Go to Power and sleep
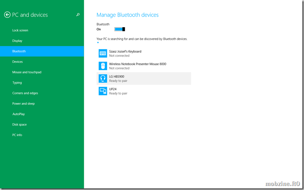Viewport: 304px width, 190px height. pyautogui.click(x=24, y=104)
